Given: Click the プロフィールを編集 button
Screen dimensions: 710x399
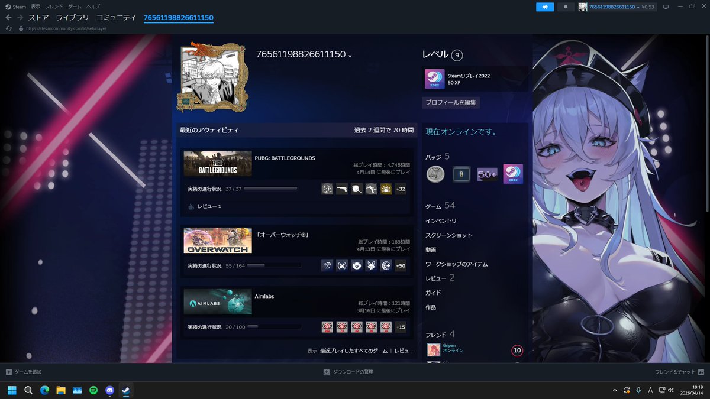Looking at the screenshot, I should 451,102.
